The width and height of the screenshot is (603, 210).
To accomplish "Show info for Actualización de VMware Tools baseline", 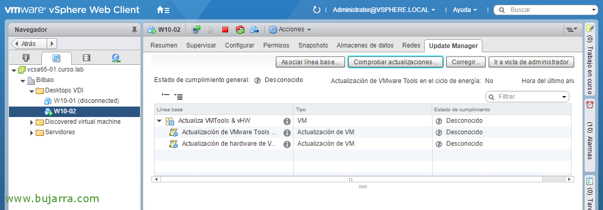I will tap(287, 133).
